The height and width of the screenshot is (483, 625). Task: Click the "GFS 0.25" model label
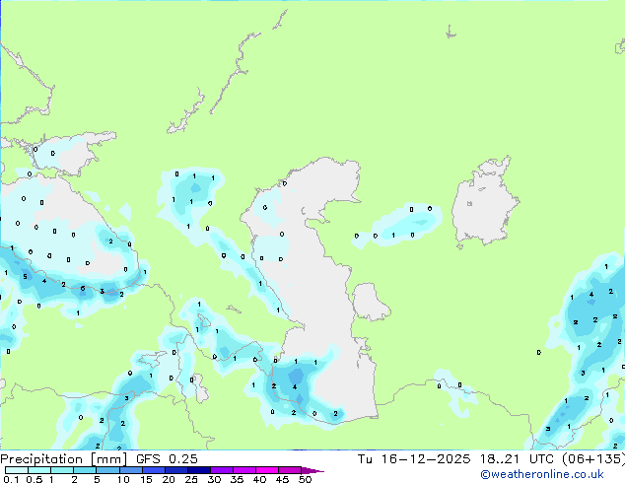[x=167, y=459]
